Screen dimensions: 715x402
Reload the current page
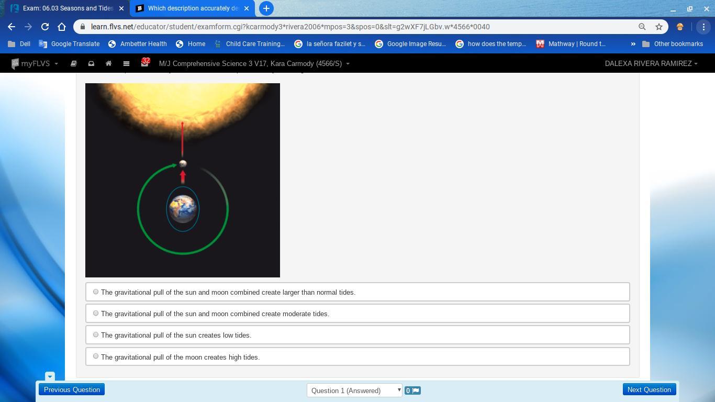coord(45,27)
